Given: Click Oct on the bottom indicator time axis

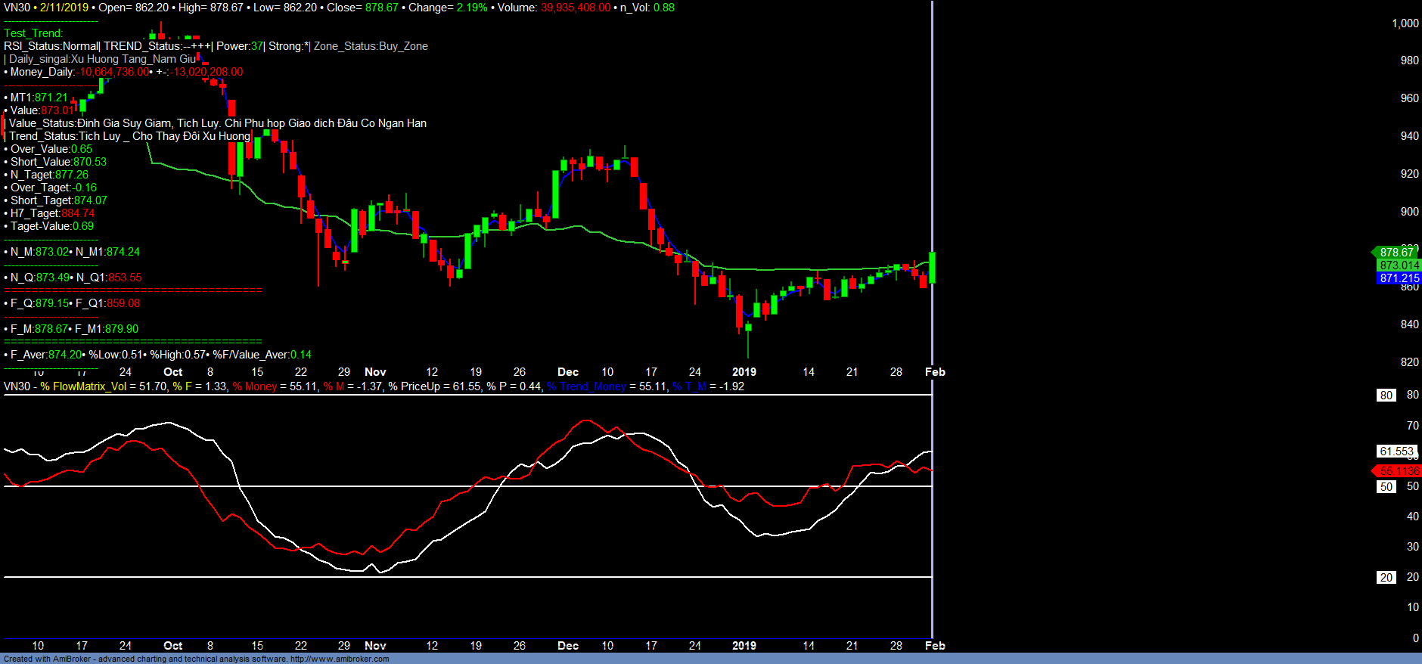Looking at the screenshot, I should click(x=172, y=646).
